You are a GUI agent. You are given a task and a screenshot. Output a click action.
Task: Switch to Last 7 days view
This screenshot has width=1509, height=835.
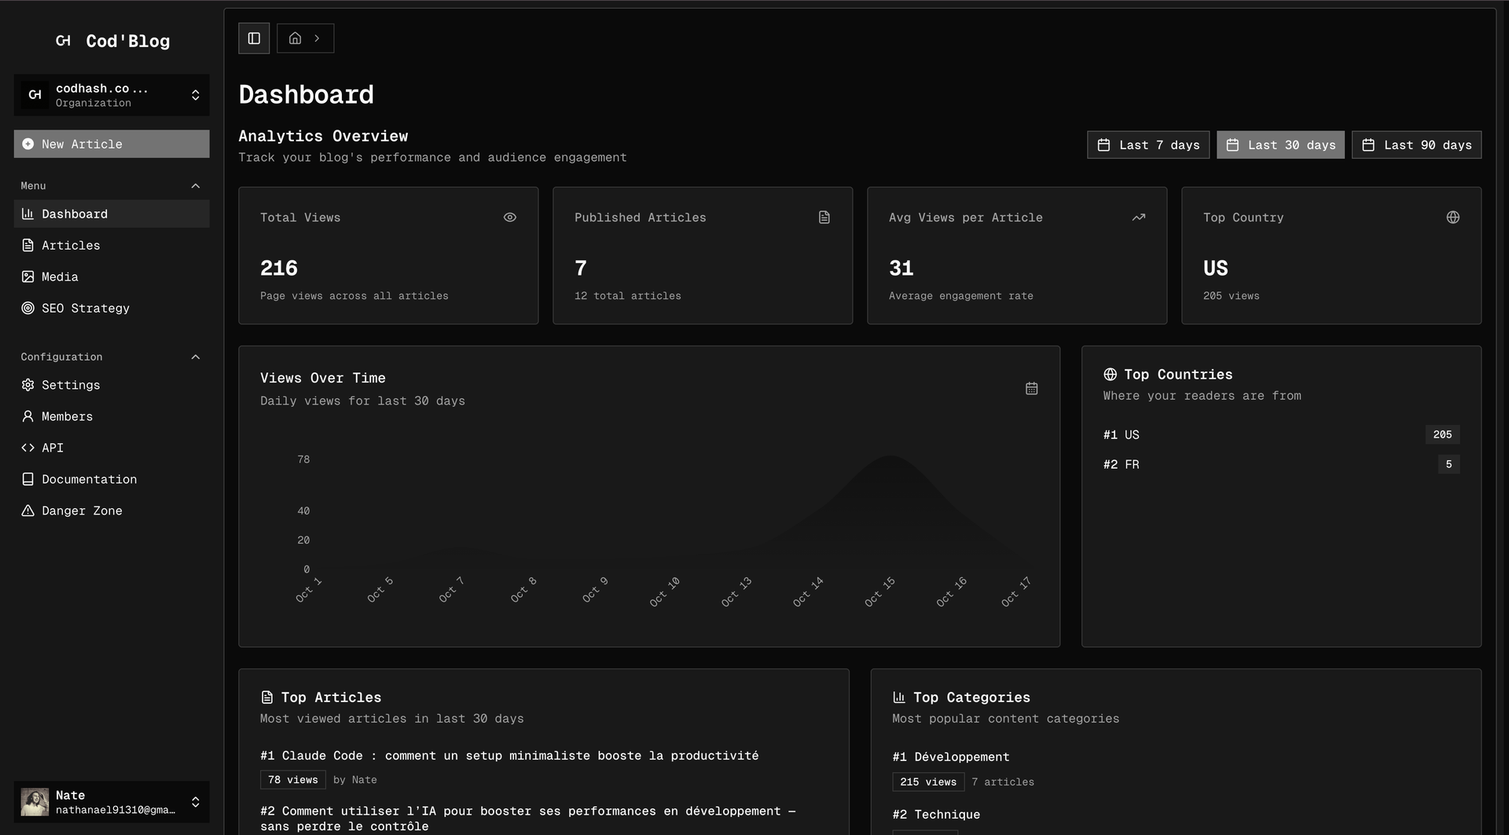click(x=1147, y=145)
